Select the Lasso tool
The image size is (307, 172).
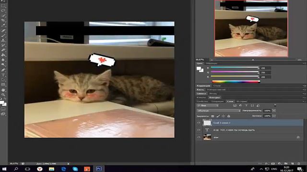(3, 11)
